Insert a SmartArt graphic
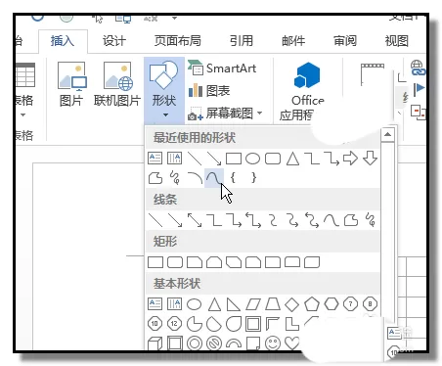442x366 pixels. 222,69
